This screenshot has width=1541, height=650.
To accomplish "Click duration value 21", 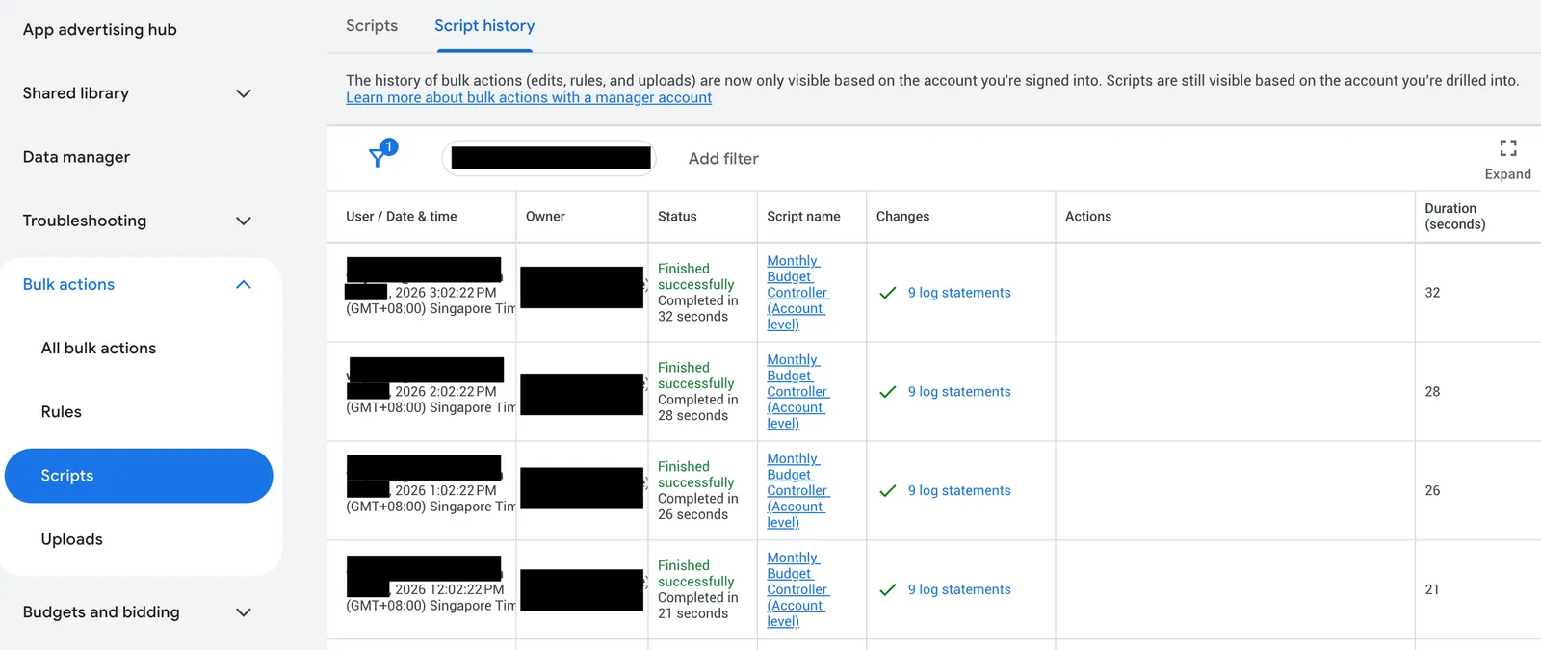I will 1432,590.
